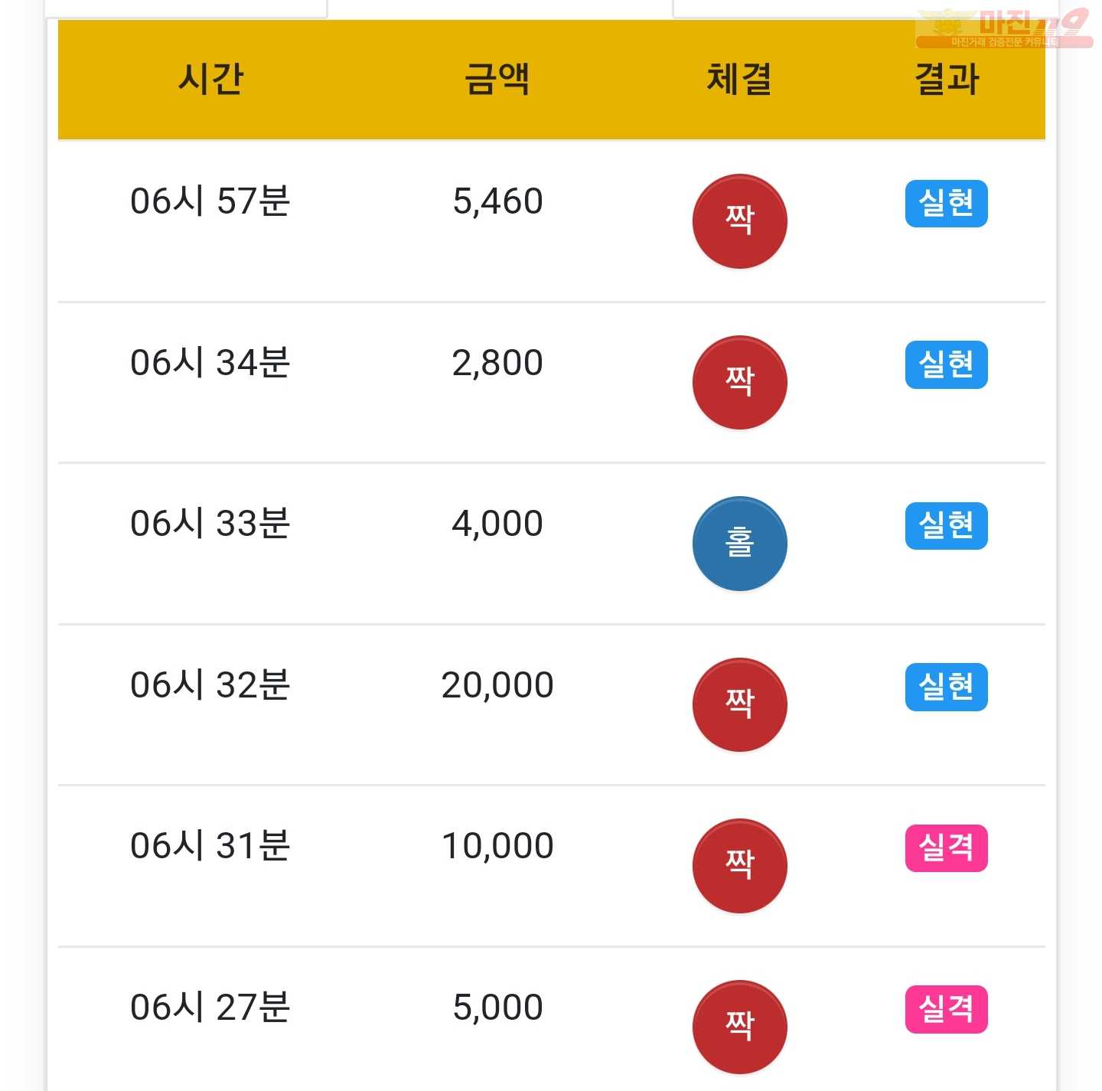The height and width of the screenshot is (1091, 1102).
Task: Click the 06시 33분 time cell
Action: tap(210, 524)
